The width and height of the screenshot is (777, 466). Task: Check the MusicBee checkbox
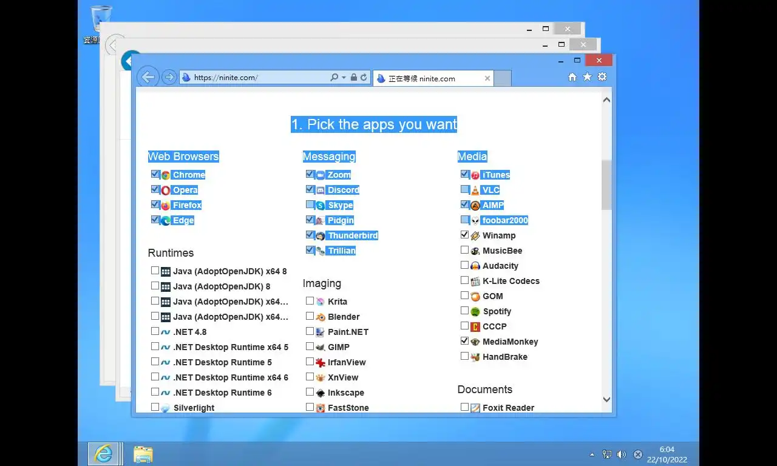click(x=465, y=250)
